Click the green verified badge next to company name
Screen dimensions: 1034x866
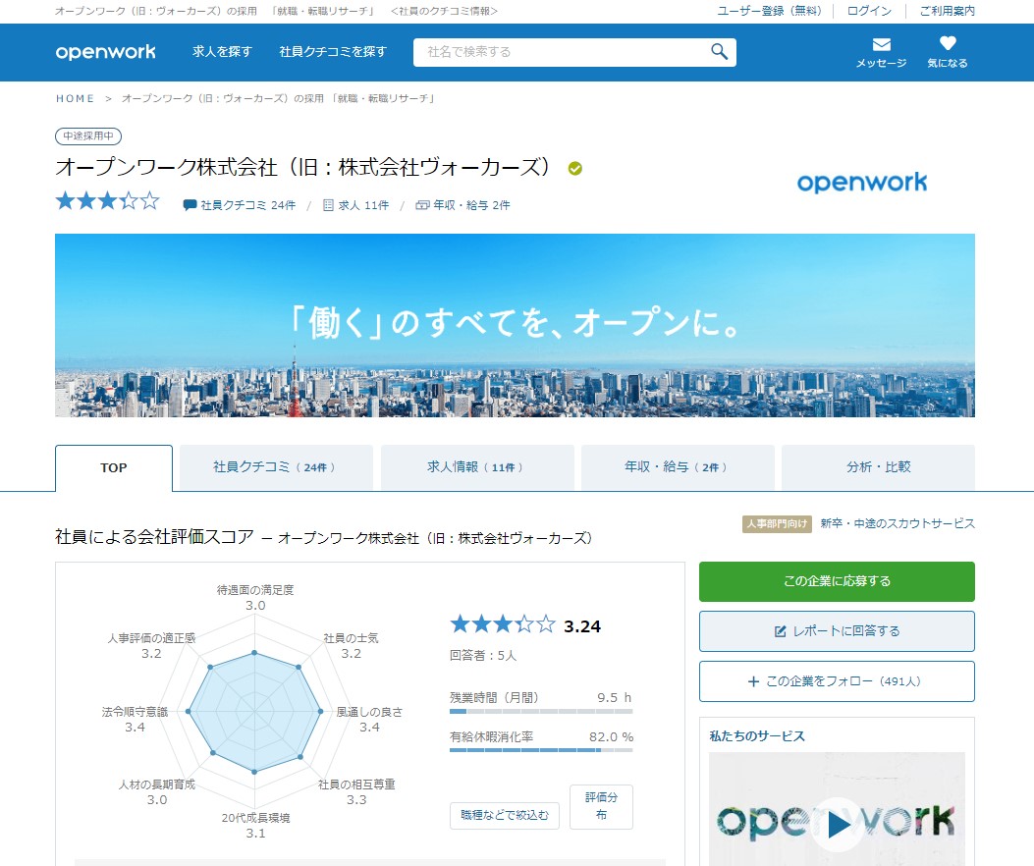click(574, 168)
